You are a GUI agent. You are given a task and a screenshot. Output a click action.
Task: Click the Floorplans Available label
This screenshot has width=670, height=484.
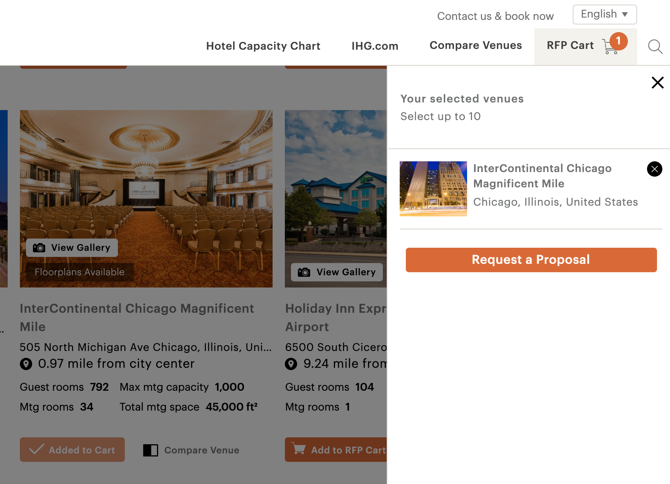tap(80, 272)
